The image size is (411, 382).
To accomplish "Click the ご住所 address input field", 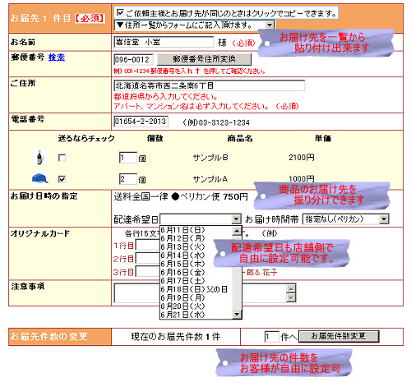I will click(210, 85).
